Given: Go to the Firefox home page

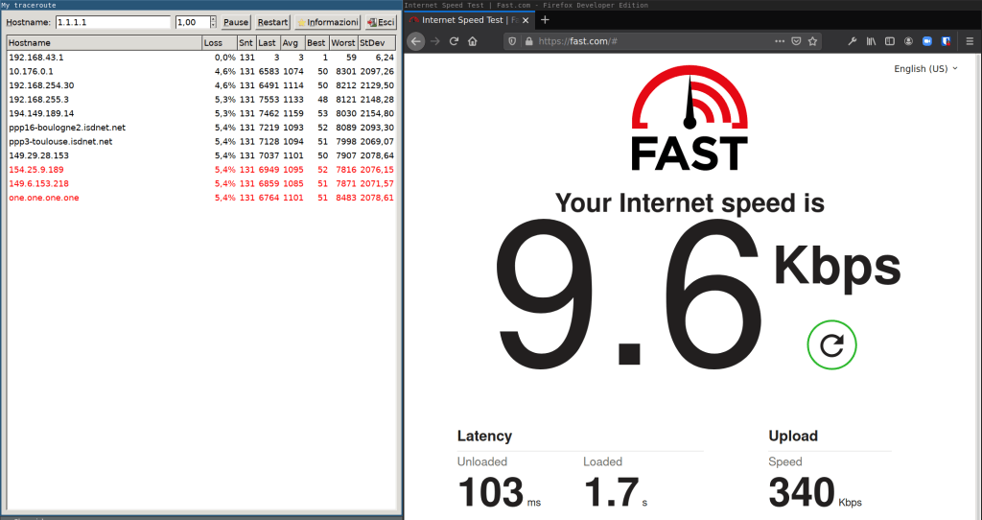Looking at the screenshot, I should 475,41.
